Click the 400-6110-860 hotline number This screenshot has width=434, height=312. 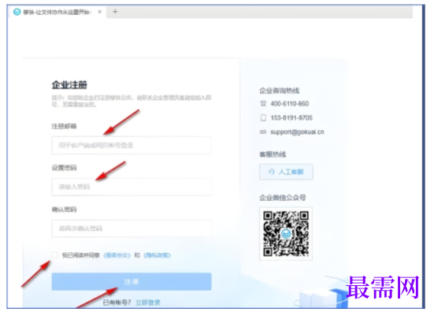(x=290, y=104)
